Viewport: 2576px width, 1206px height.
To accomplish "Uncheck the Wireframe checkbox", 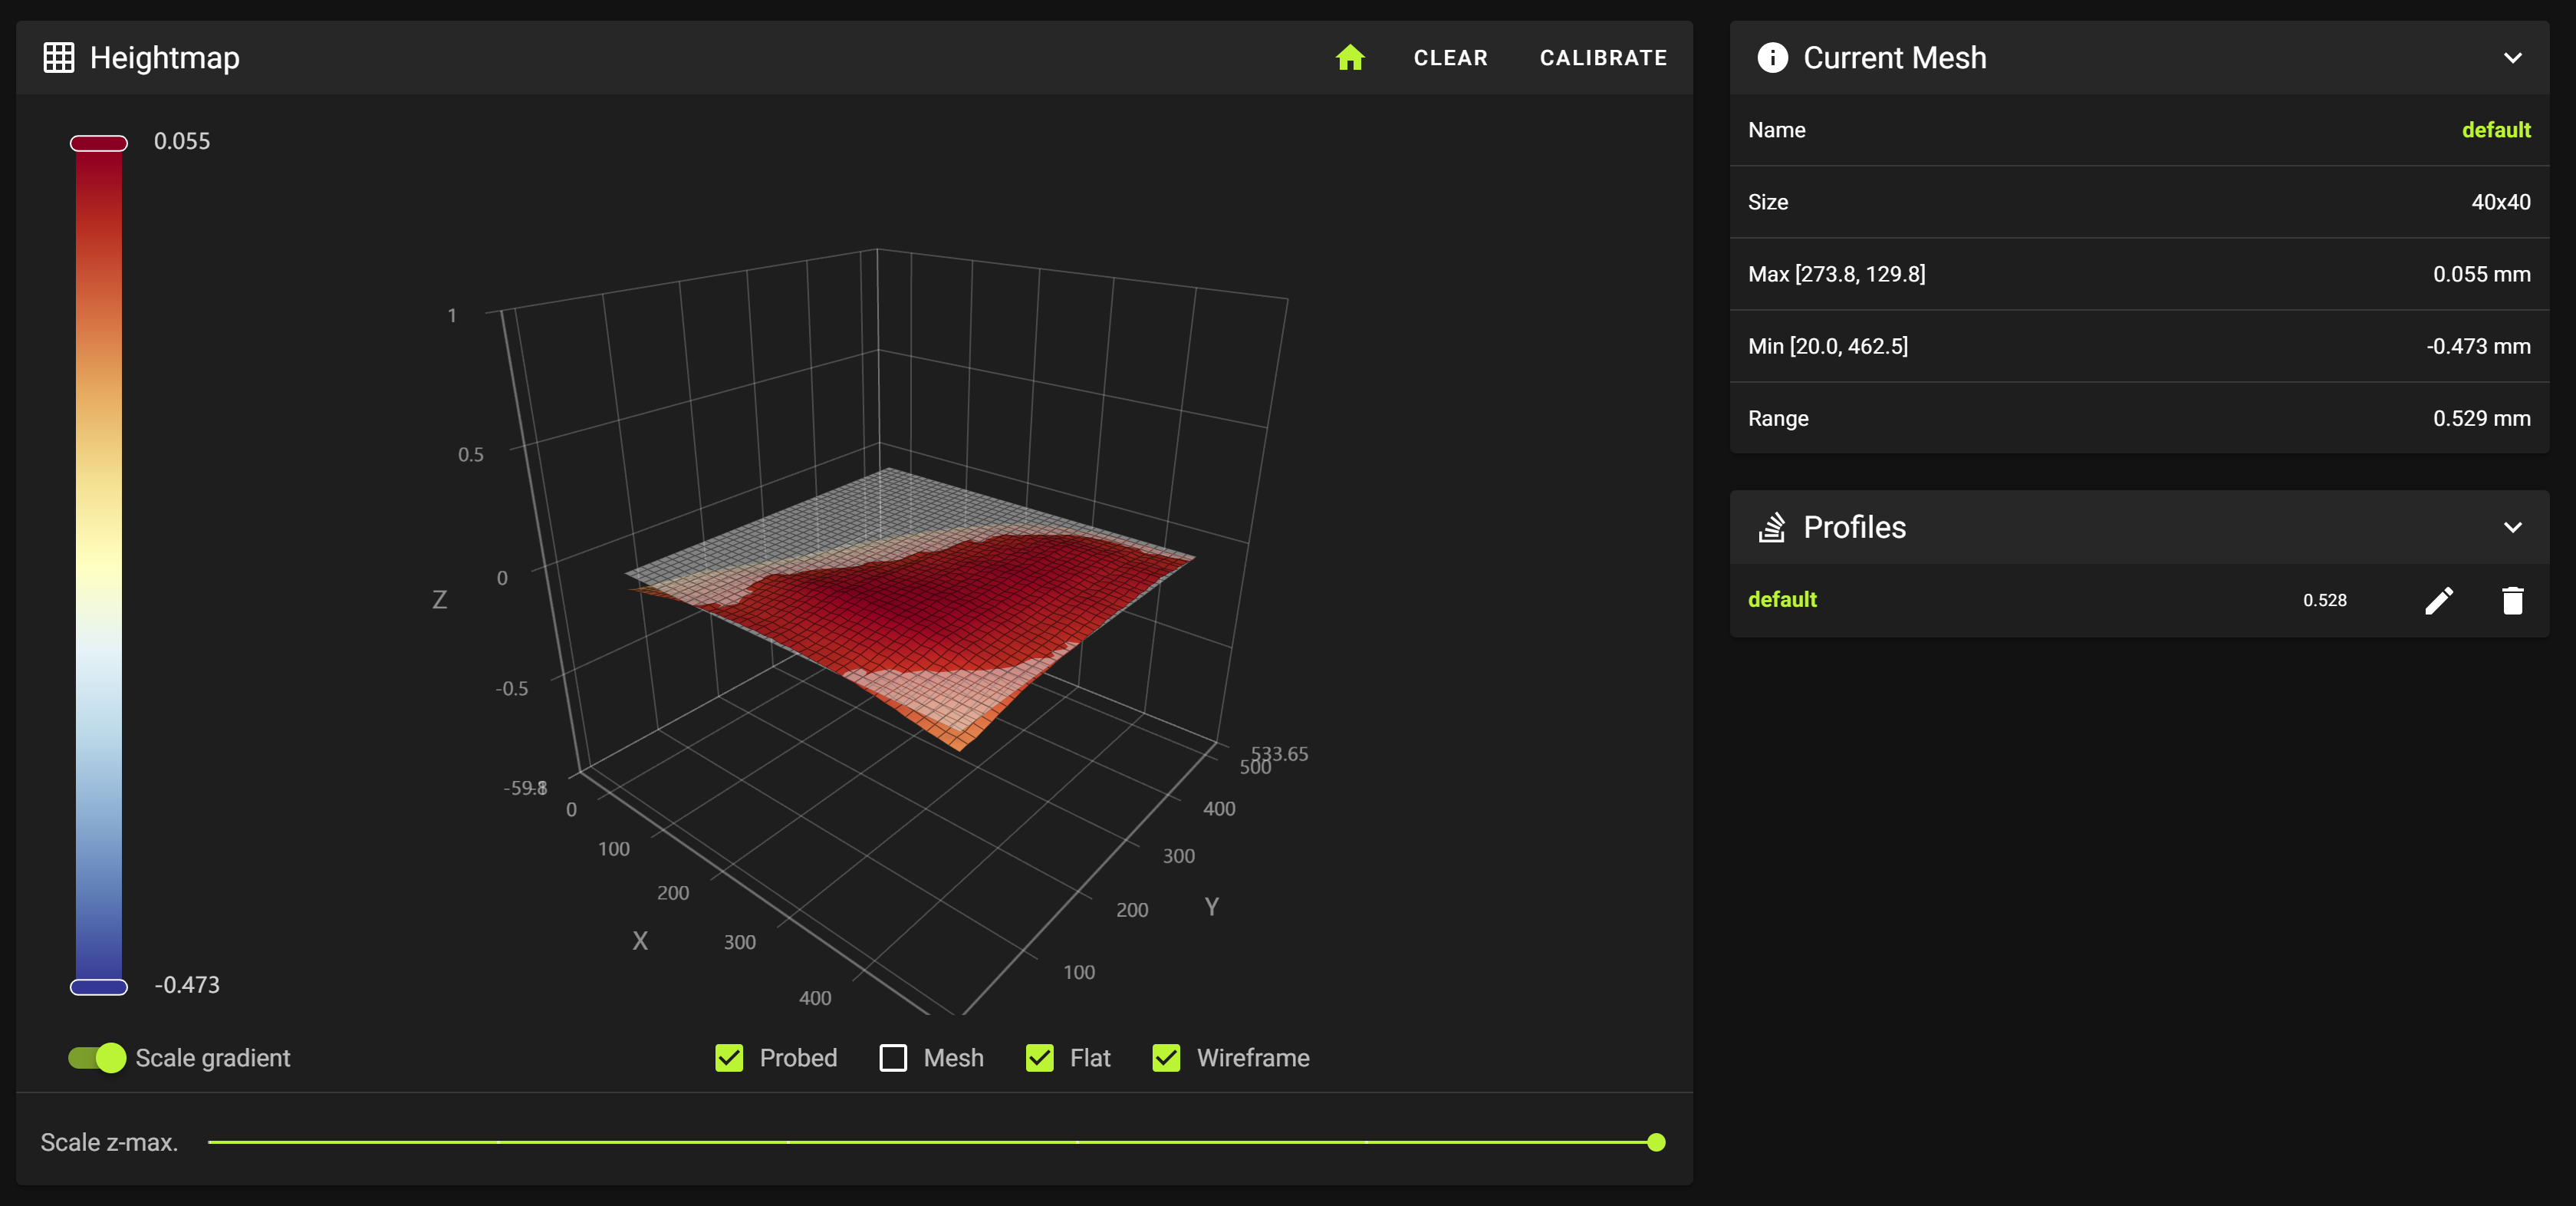I will pyautogui.click(x=1166, y=1058).
